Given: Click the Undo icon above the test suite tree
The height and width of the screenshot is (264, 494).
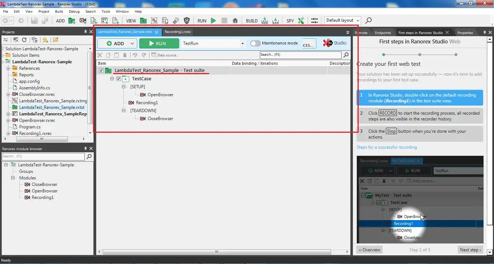Looking at the screenshot, I should 134,55.
